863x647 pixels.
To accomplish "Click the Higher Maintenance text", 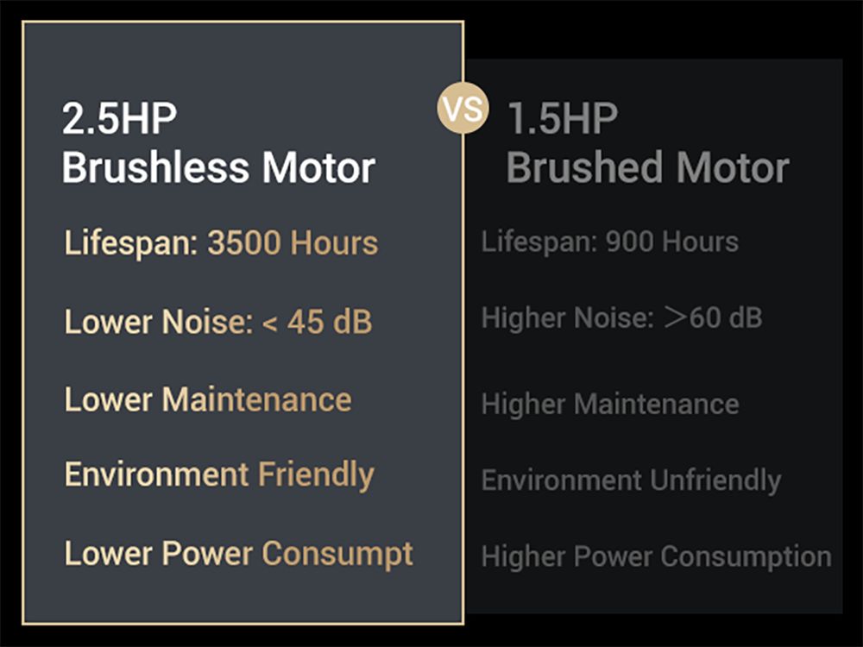I will pos(610,404).
